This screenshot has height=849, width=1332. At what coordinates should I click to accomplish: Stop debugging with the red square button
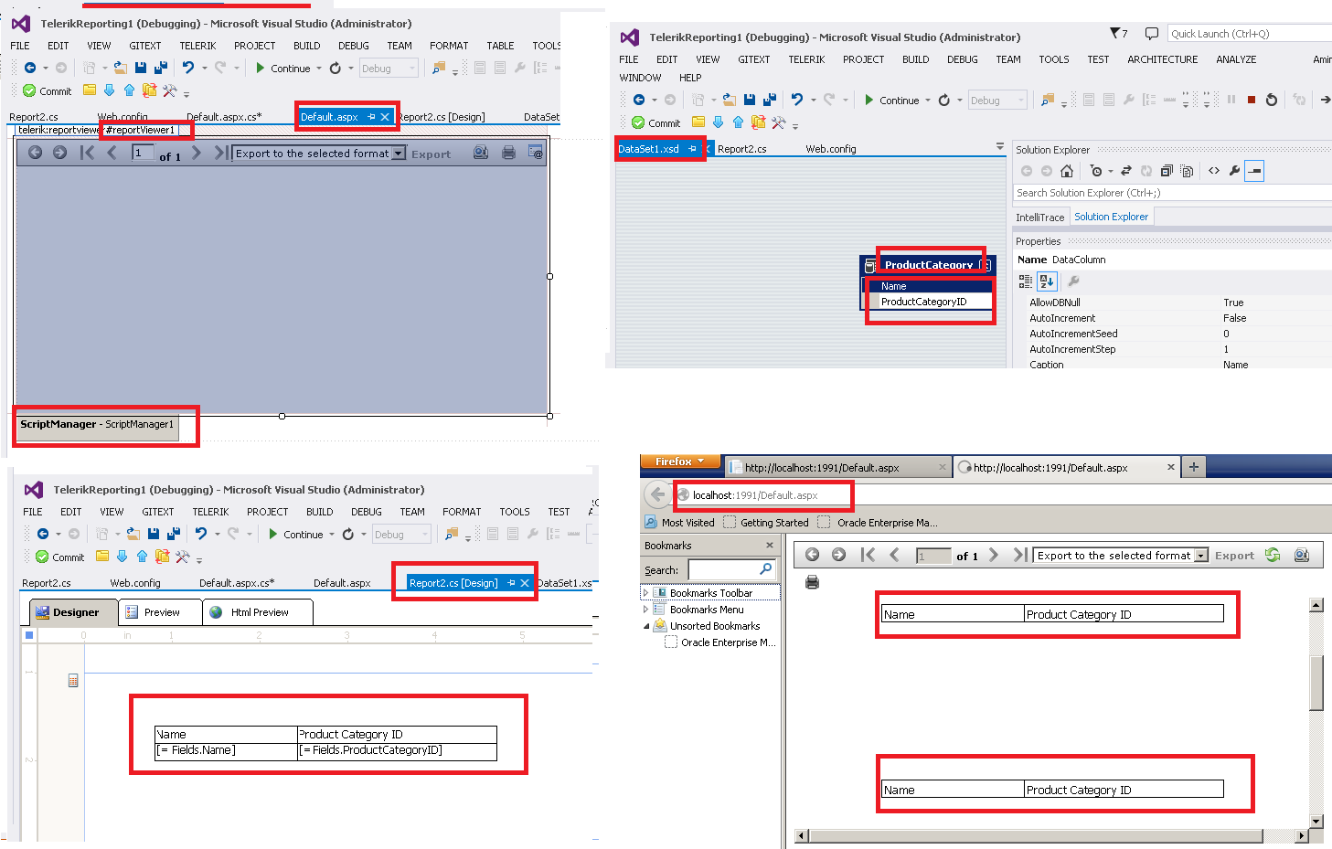[1252, 100]
